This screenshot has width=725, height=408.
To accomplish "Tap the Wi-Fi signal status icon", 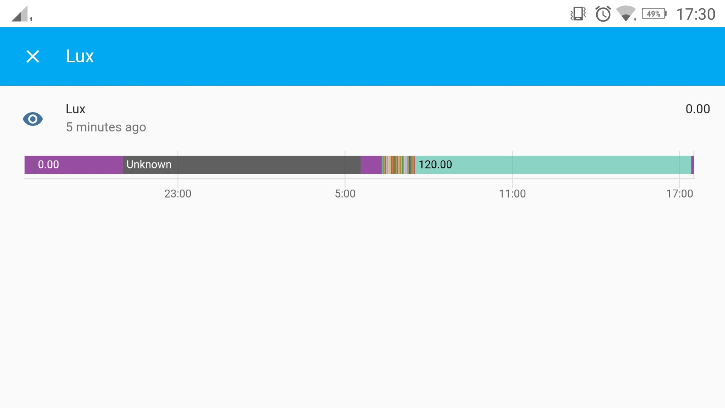I will [x=626, y=14].
